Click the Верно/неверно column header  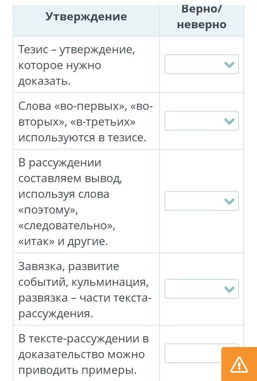tap(201, 17)
